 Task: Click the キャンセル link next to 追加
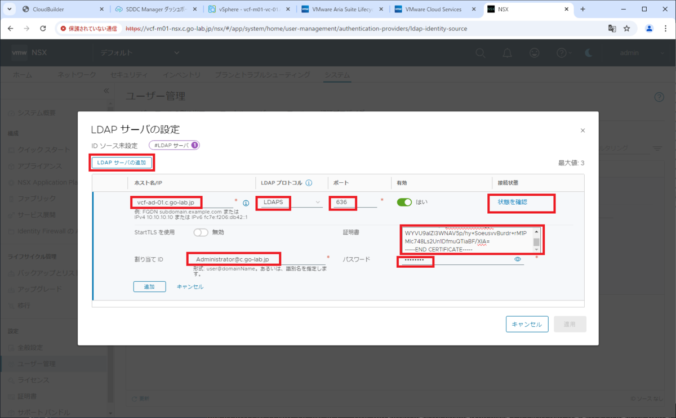[190, 286]
